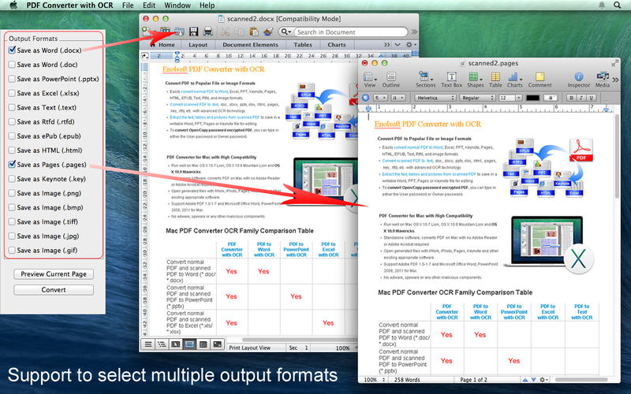This screenshot has width=631, height=394.
Task: Check Save as ePub (.epub)
Action: (x=12, y=136)
